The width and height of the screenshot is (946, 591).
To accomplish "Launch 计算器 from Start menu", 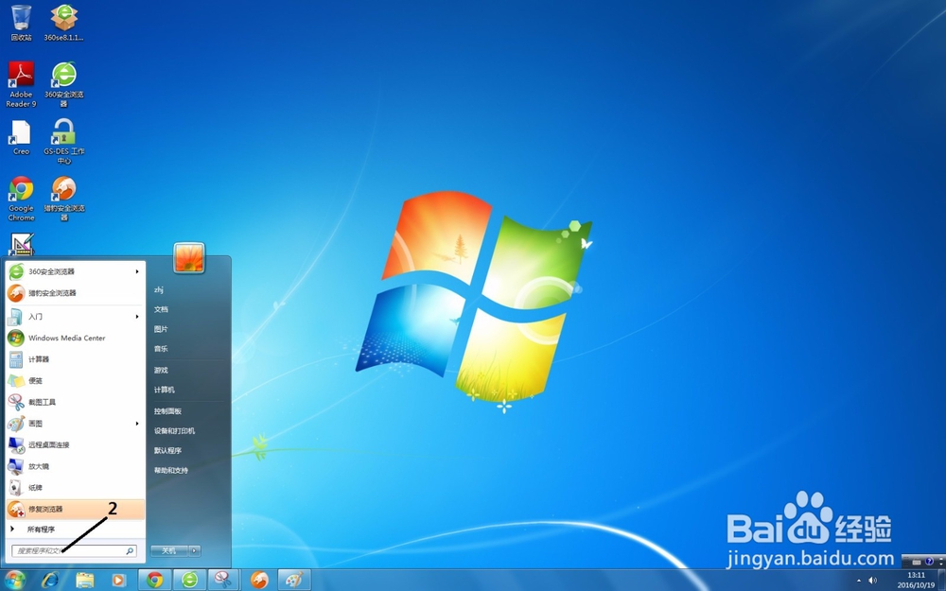I will [76, 359].
